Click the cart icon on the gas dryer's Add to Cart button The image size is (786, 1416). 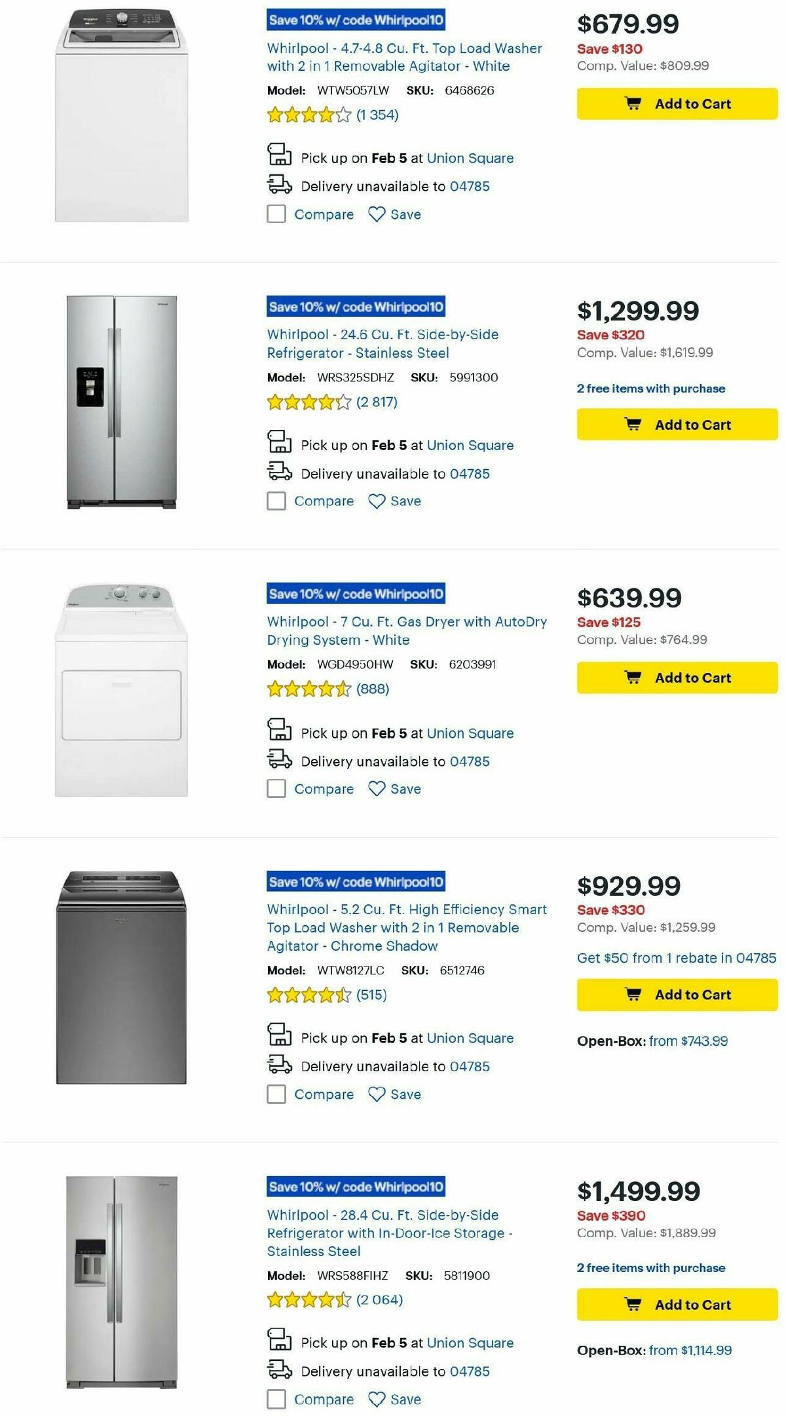[633, 677]
